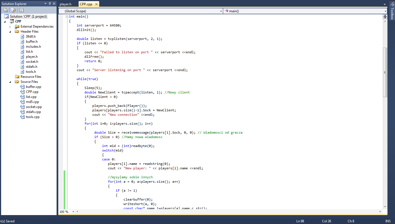The width and height of the screenshot is (395, 224).
Task: Open the main() member dropdown
Action: click(385, 11)
